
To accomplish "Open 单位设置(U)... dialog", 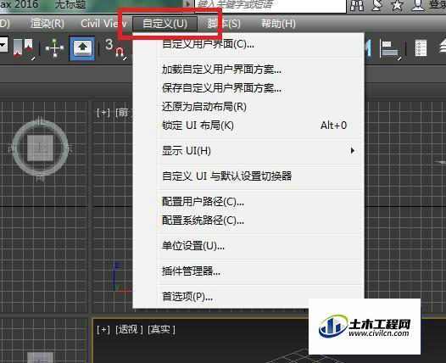I will (248, 246).
